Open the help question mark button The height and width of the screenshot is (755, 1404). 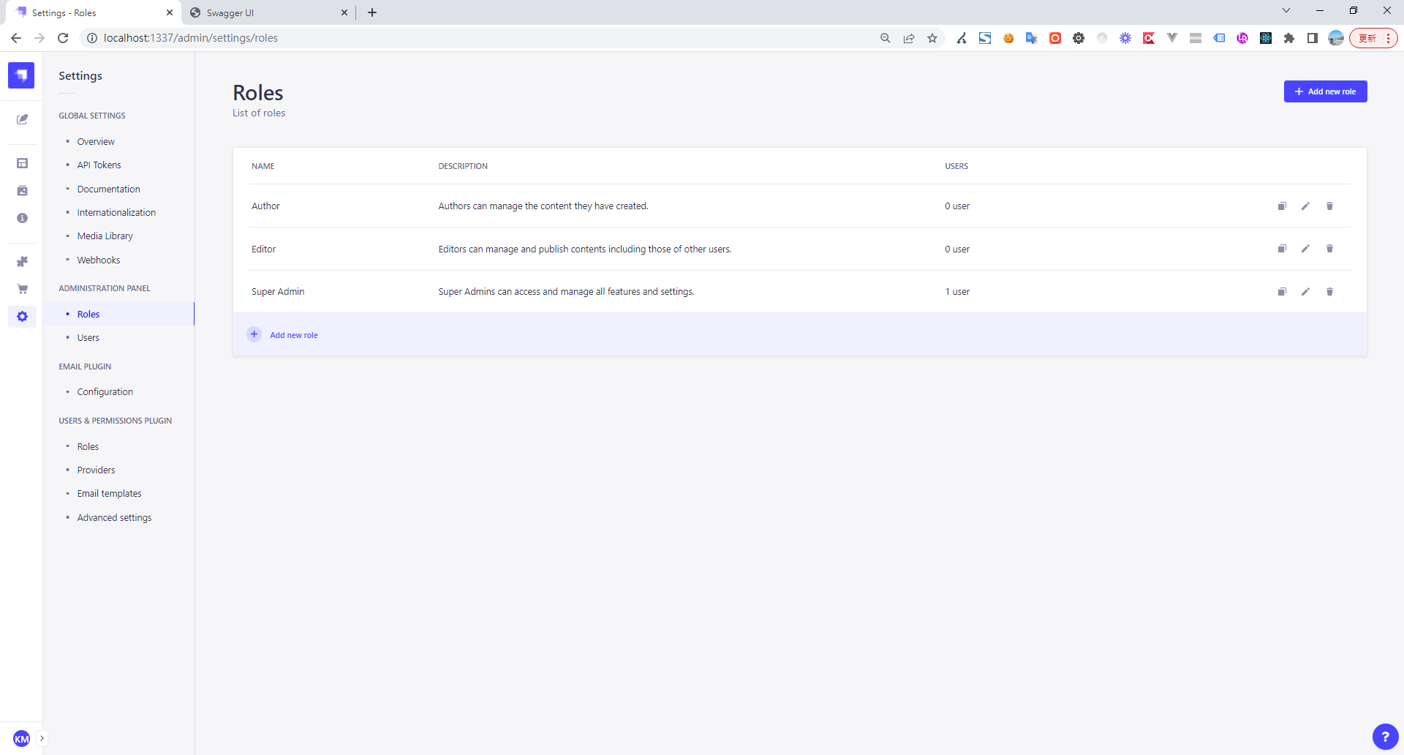point(1385,737)
